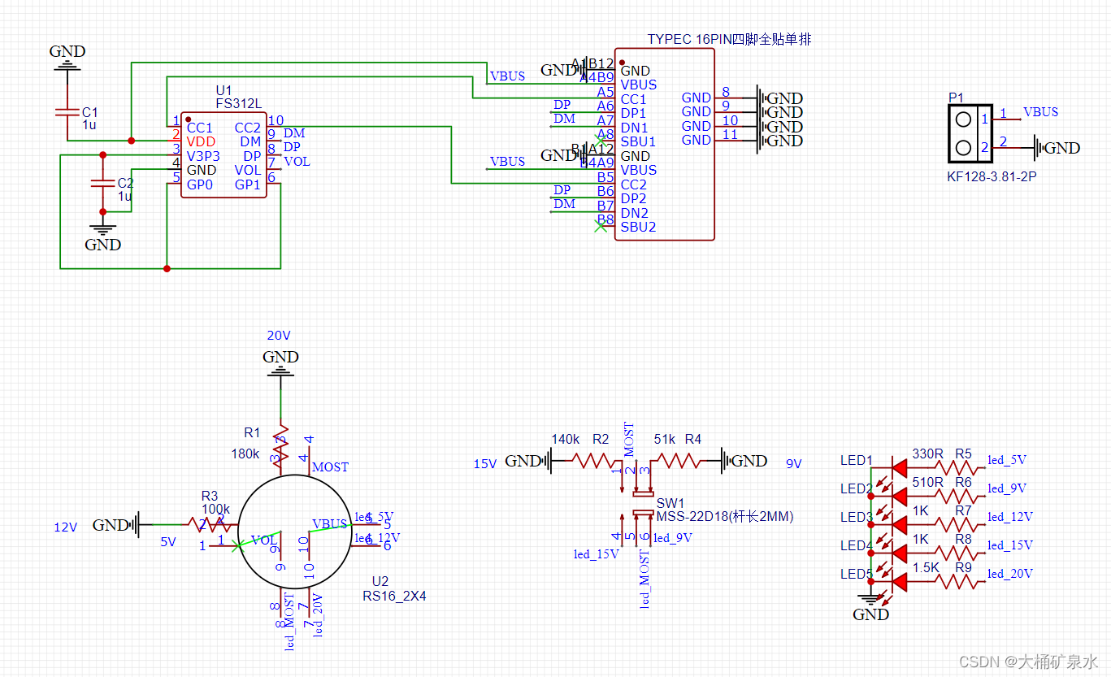This screenshot has height=677, width=1111.
Task: Click the GP1 pin label on U1
Action: pos(247,184)
